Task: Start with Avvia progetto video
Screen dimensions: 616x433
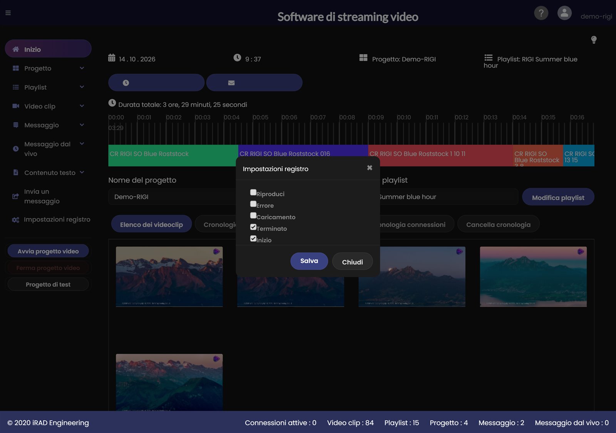Action: 48,251
